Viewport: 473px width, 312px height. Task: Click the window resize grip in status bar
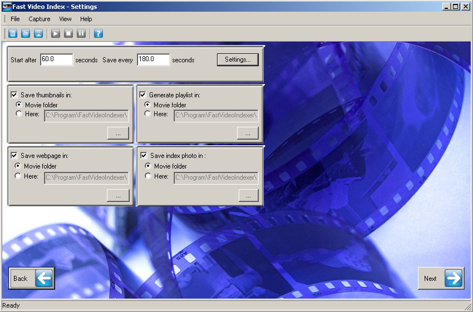click(x=468, y=306)
